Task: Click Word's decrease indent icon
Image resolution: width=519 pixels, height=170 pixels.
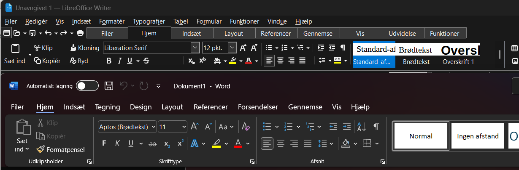Action: coord(333,127)
